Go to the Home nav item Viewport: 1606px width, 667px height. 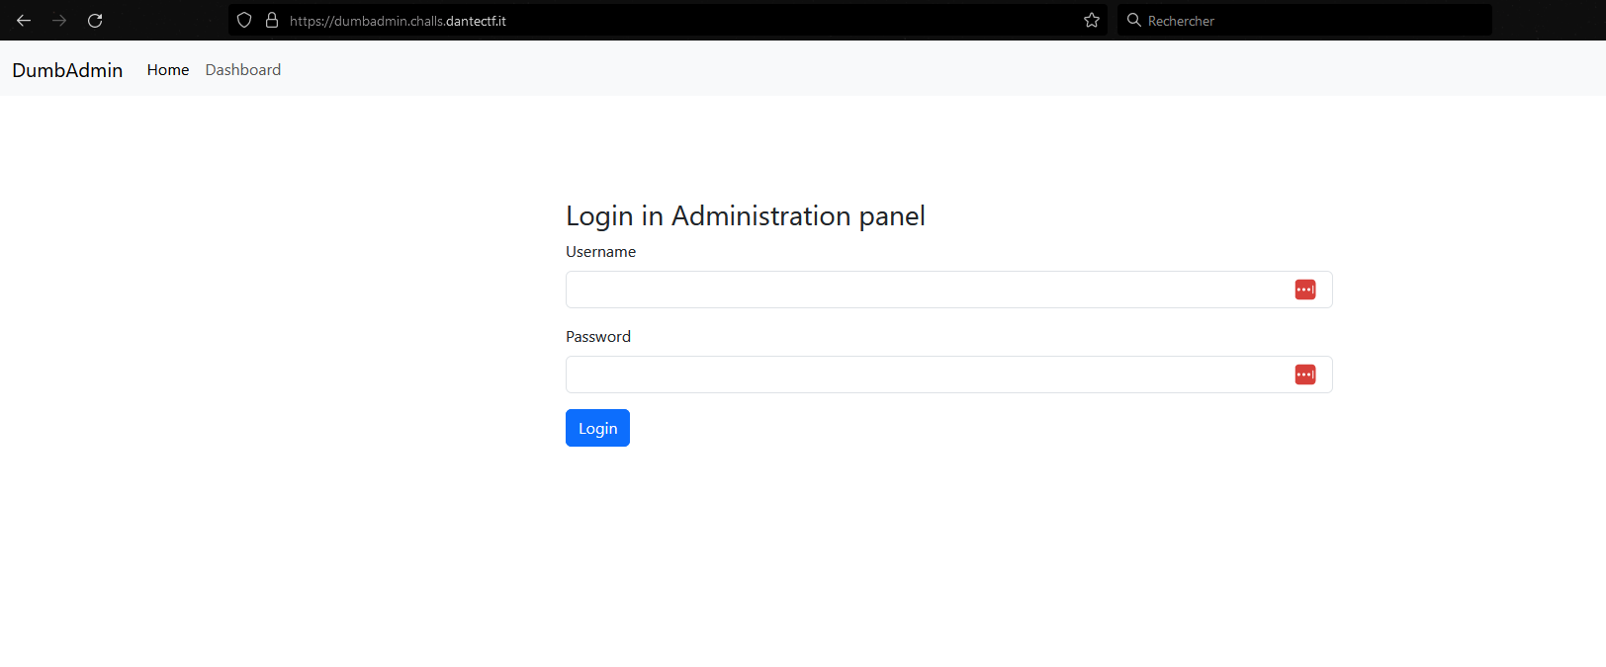click(168, 70)
